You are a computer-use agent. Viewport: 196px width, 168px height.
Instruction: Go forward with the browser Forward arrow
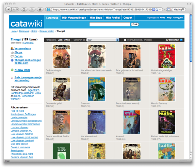coord(14,9)
